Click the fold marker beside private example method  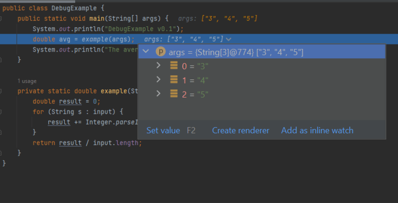[1, 91]
